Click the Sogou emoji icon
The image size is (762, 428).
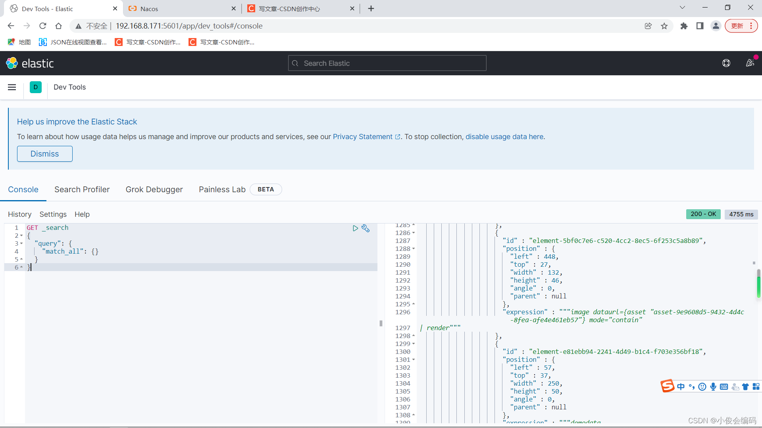702,386
